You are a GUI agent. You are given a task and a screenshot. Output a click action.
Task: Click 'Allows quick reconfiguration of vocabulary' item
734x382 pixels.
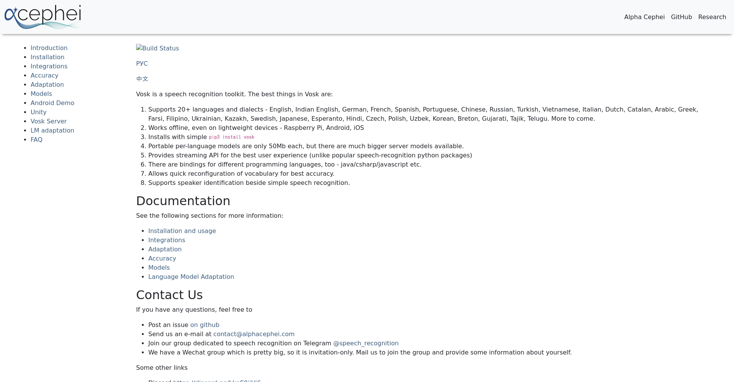pos(241,173)
